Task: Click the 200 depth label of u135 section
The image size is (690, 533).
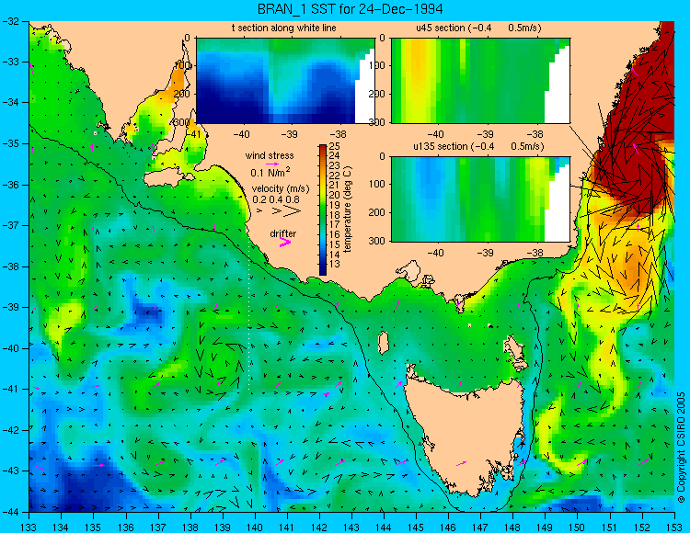Action: (378, 212)
